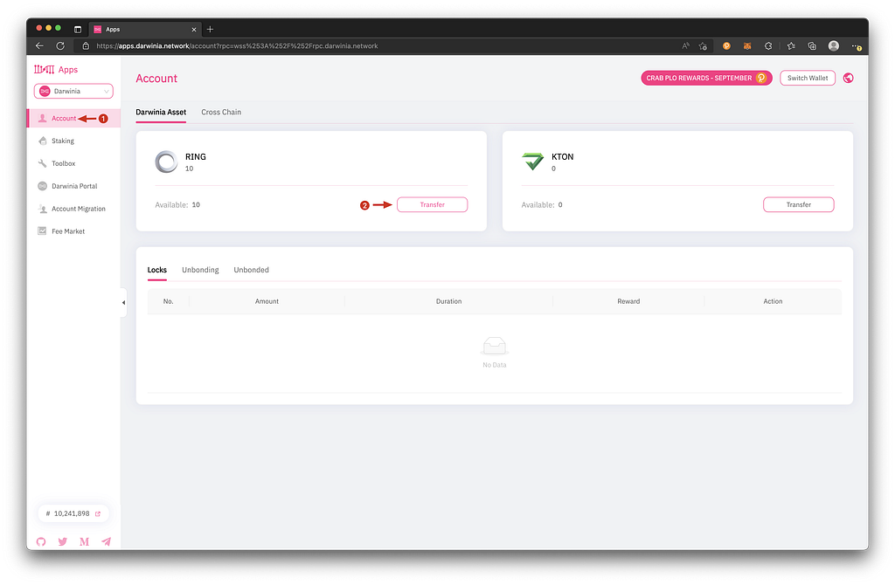895x585 pixels.
Task: Click the read aloud icon
Action: click(685, 46)
